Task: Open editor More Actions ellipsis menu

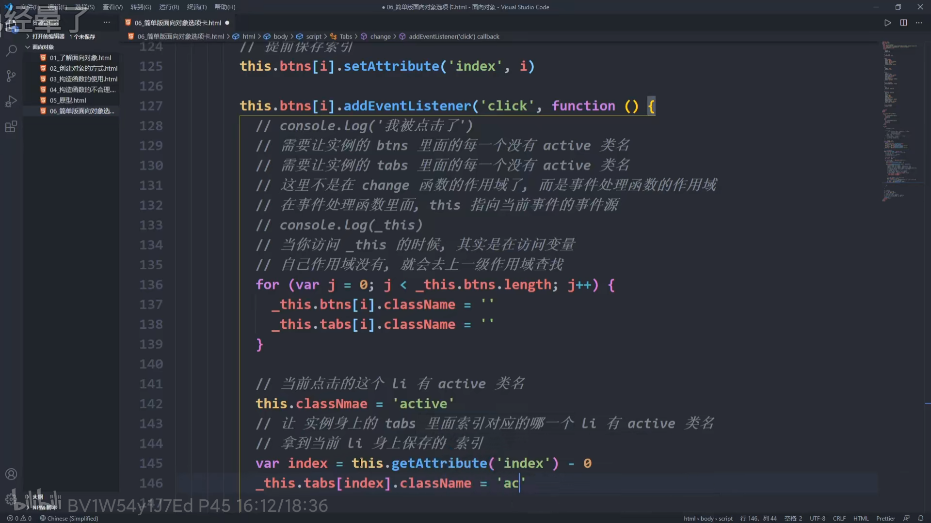Action: [x=919, y=23]
